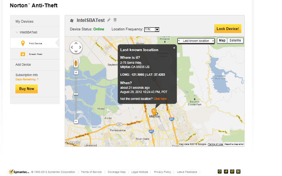The image size is (282, 176).
Task: Click the Windows device icon beside IntelSBATest title
Action: point(72,21)
